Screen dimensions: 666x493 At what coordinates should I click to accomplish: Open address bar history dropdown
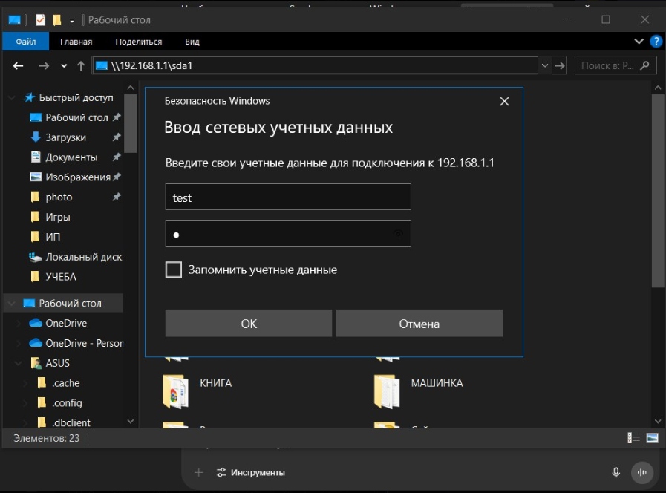(545, 65)
